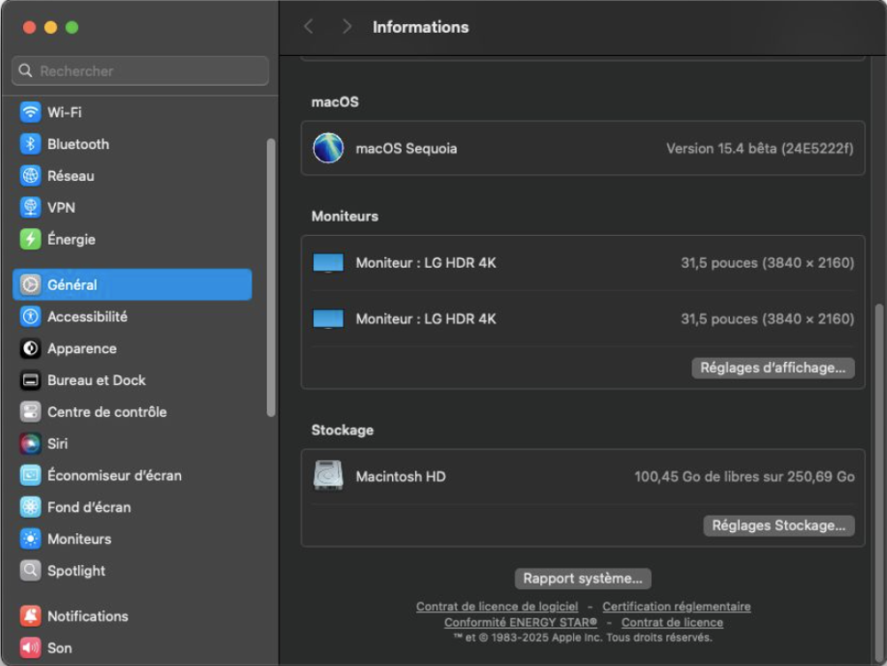Select the Spotlight sidebar label

tap(76, 571)
